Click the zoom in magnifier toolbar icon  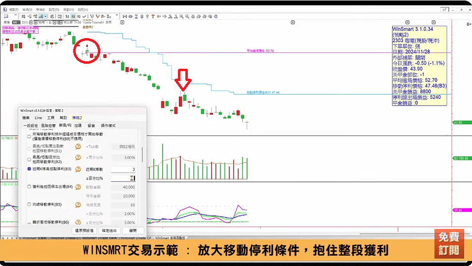[x=181, y=16]
